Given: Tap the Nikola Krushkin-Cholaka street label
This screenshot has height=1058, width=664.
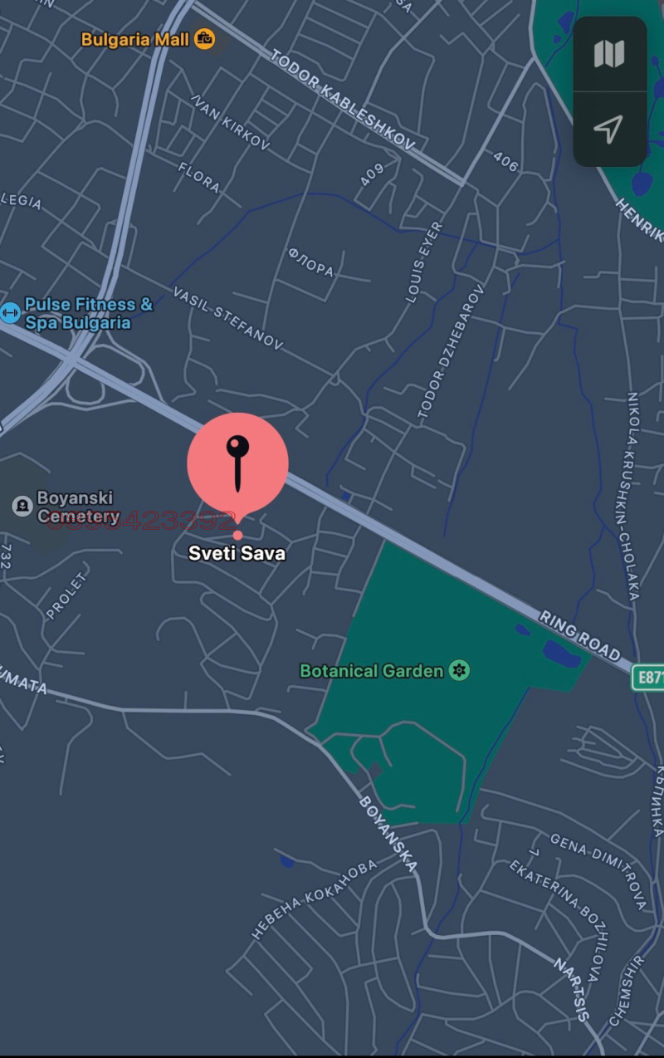Looking at the screenshot, I should [x=632, y=496].
